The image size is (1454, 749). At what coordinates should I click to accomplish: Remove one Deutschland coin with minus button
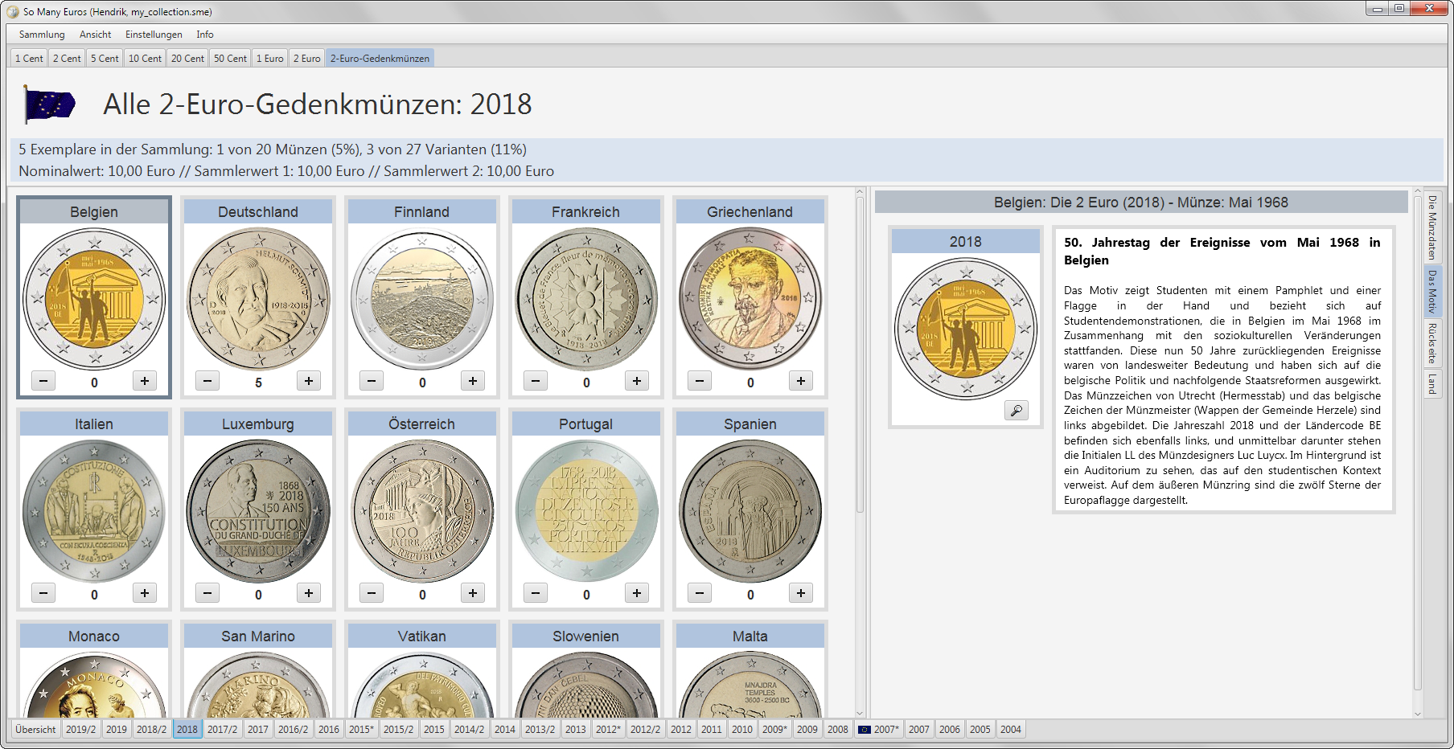click(207, 381)
